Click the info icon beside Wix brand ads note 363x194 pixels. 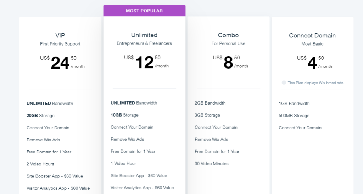(x=284, y=83)
